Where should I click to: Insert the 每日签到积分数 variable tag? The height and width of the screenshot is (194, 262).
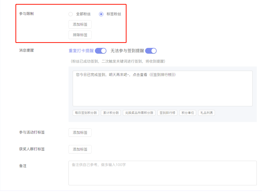click(x=86, y=113)
